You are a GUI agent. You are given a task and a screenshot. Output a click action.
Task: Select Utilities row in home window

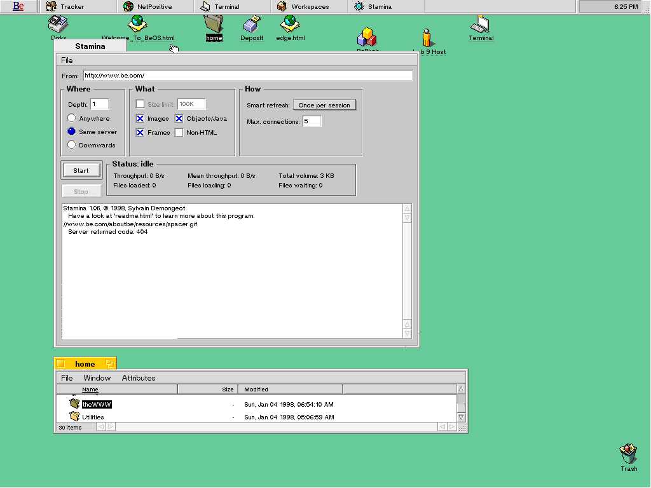pyautogui.click(x=257, y=417)
